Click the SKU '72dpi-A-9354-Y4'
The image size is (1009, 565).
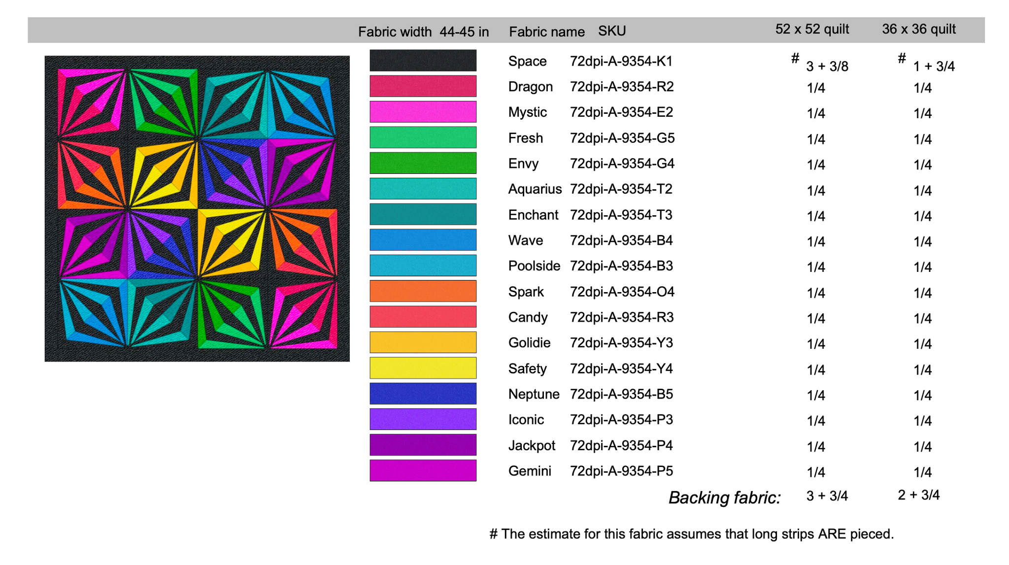(x=621, y=368)
